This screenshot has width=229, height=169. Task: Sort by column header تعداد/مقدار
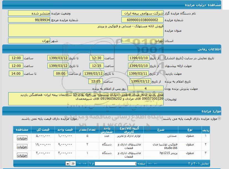click(x=87, y=130)
